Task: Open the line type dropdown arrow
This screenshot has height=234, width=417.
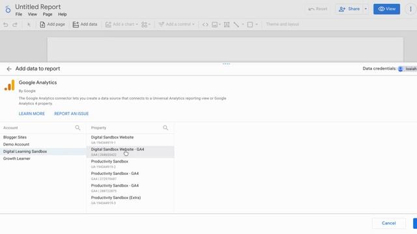Action: point(243,25)
